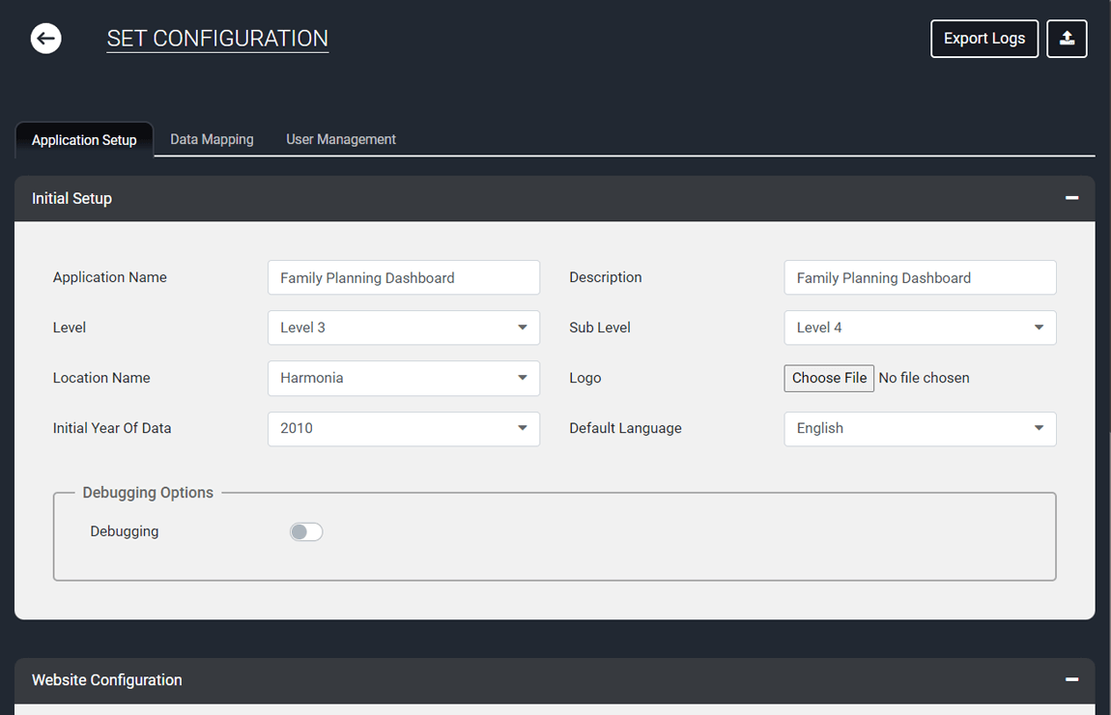Click the Default Language label

point(625,428)
